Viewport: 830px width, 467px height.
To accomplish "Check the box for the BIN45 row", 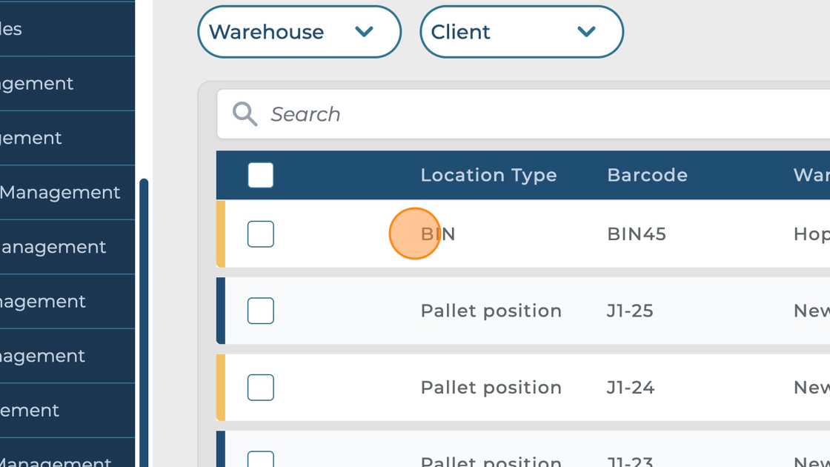I will click(261, 234).
